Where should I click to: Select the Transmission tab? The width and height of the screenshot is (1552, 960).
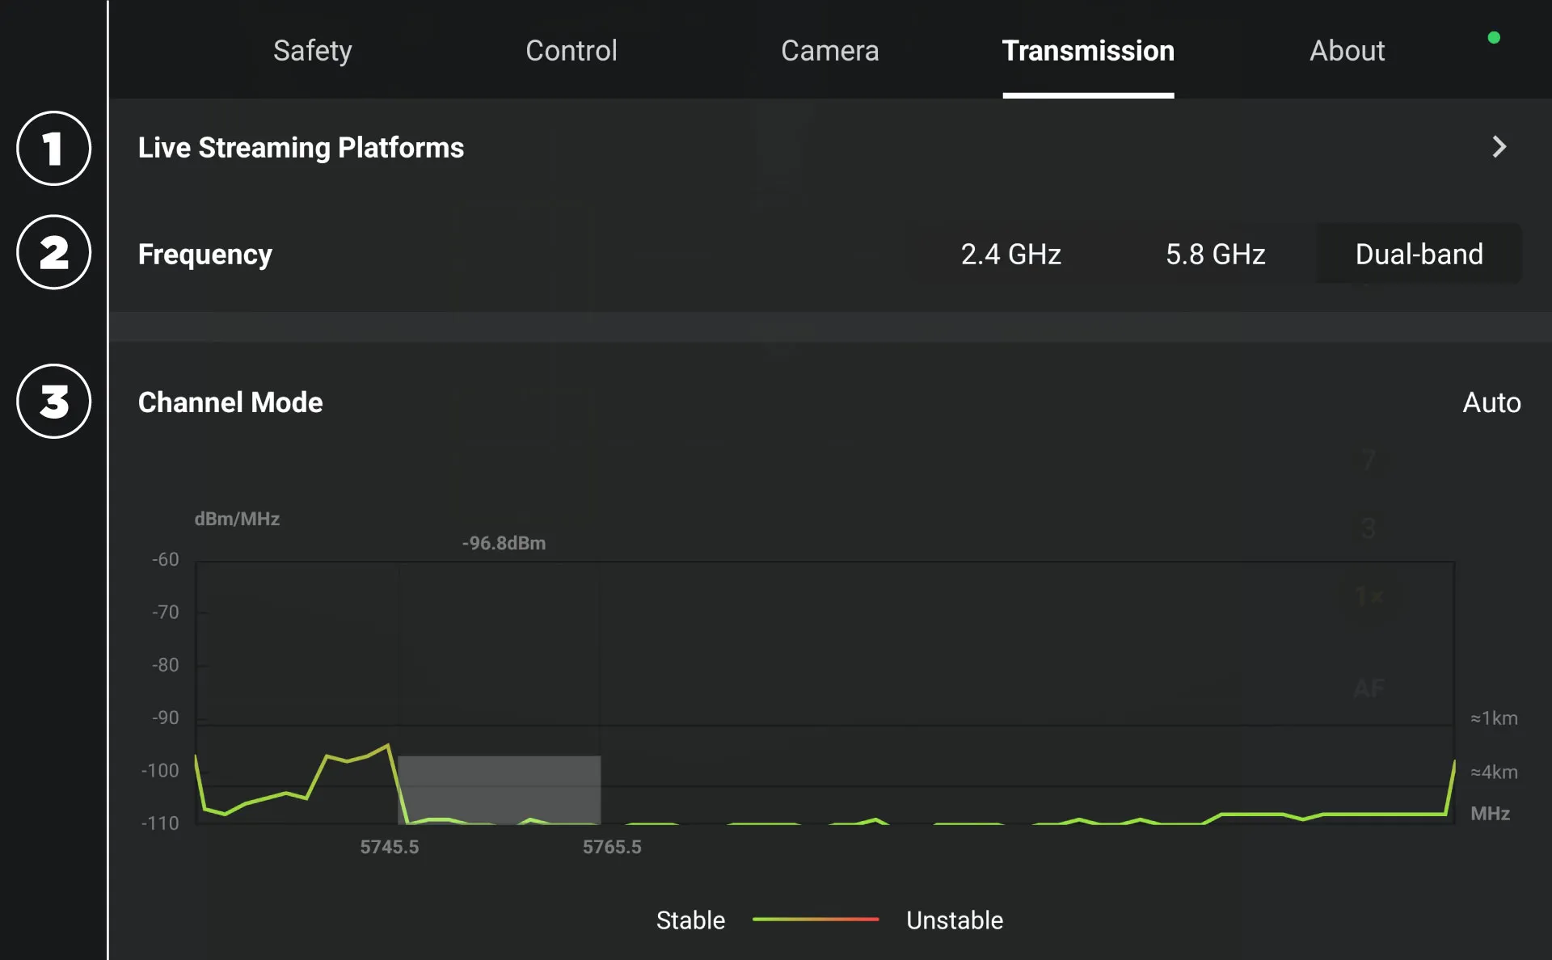coord(1088,50)
